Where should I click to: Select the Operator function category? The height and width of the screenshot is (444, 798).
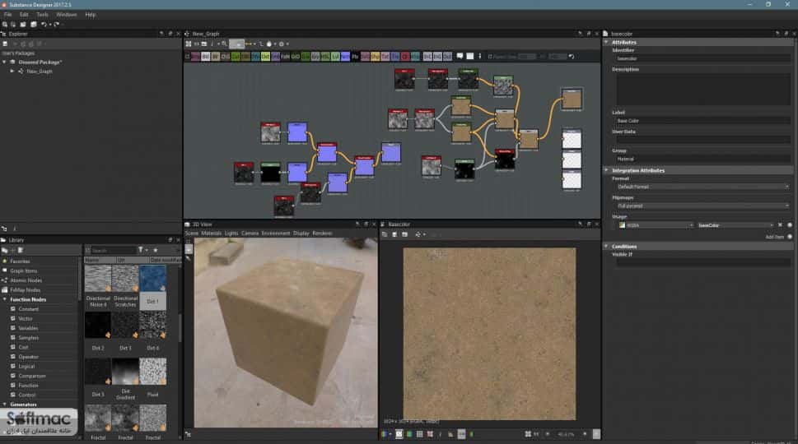coord(29,357)
